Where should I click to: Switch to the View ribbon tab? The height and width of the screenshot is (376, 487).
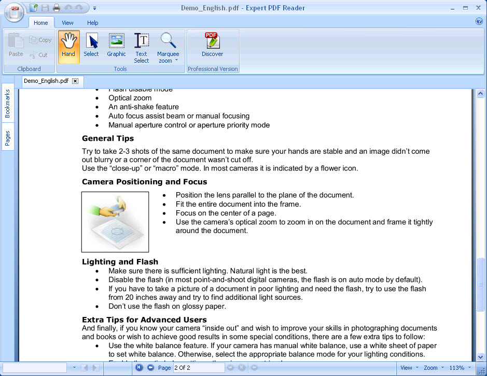click(x=67, y=23)
